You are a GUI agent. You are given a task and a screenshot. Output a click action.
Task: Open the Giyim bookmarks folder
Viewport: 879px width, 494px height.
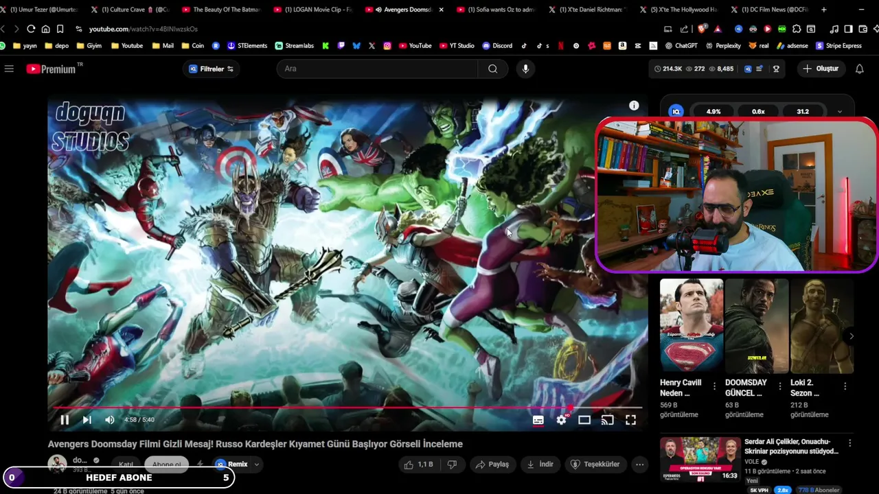point(89,46)
